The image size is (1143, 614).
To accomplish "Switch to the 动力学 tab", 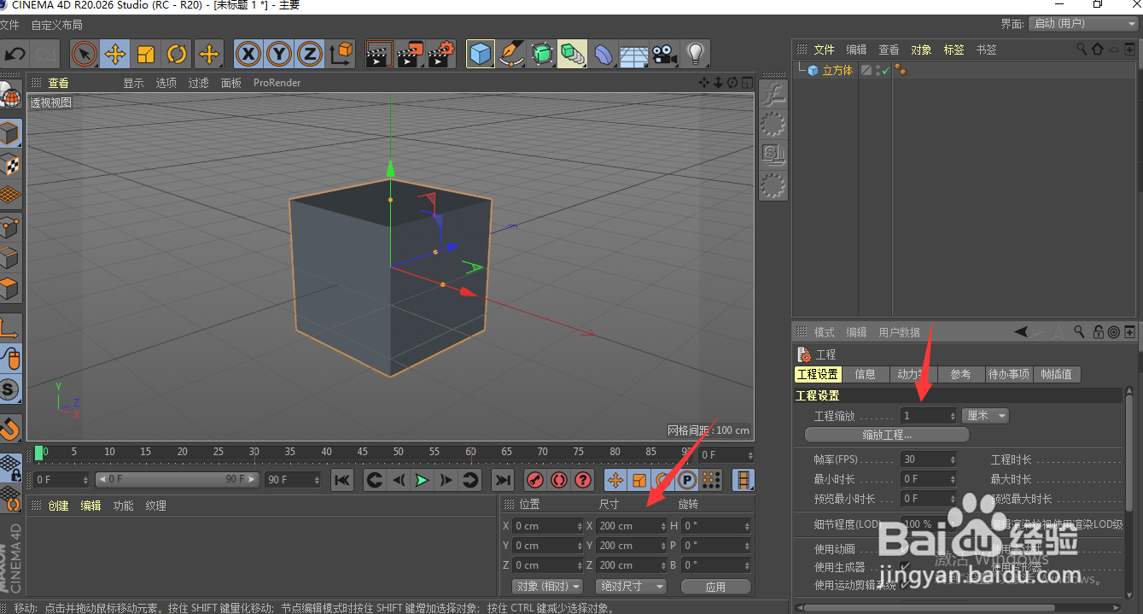I will [912, 374].
